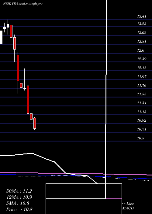
Task: Click the 12.39 price axis label
Action: pos(142,59)
